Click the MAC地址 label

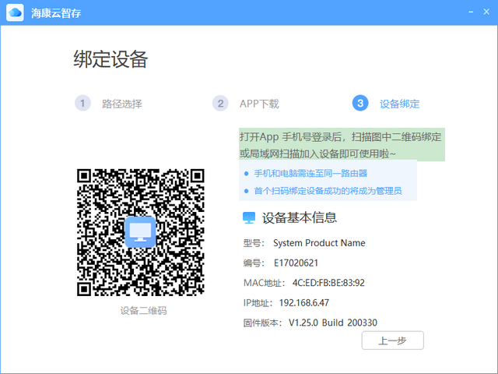click(x=264, y=283)
